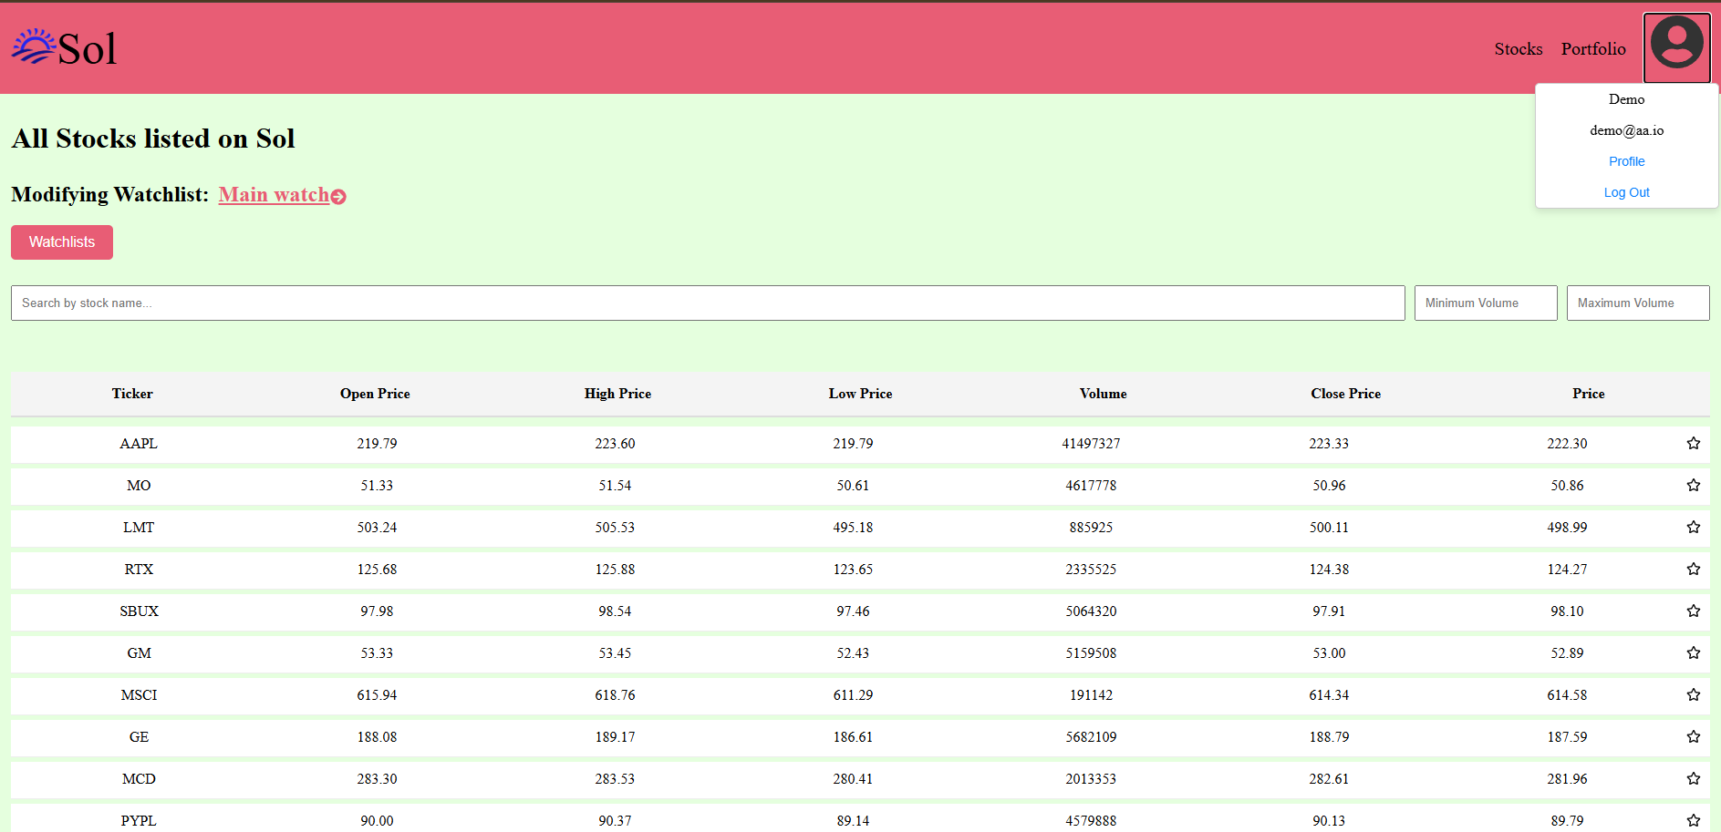Select the MSCI ticker cell
1721x832 pixels.
[x=139, y=695]
